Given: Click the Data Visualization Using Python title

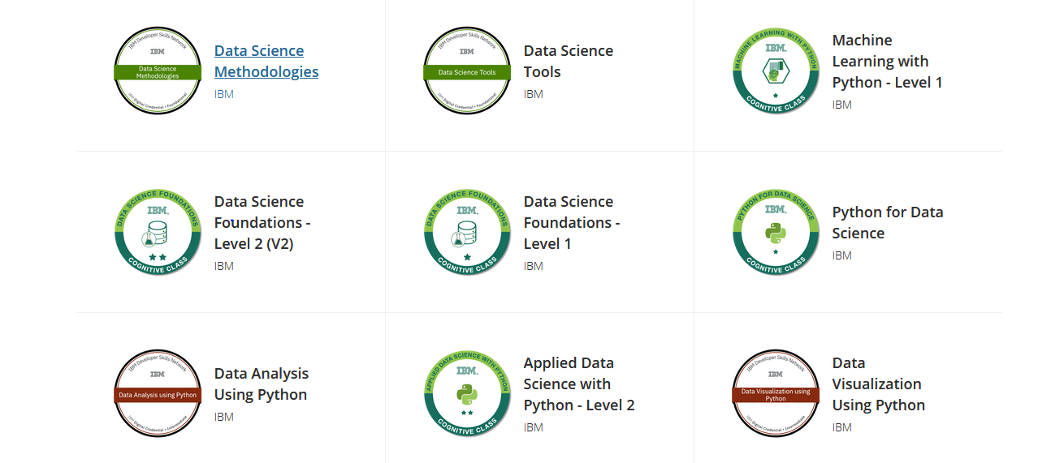Looking at the screenshot, I should point(877,384).
